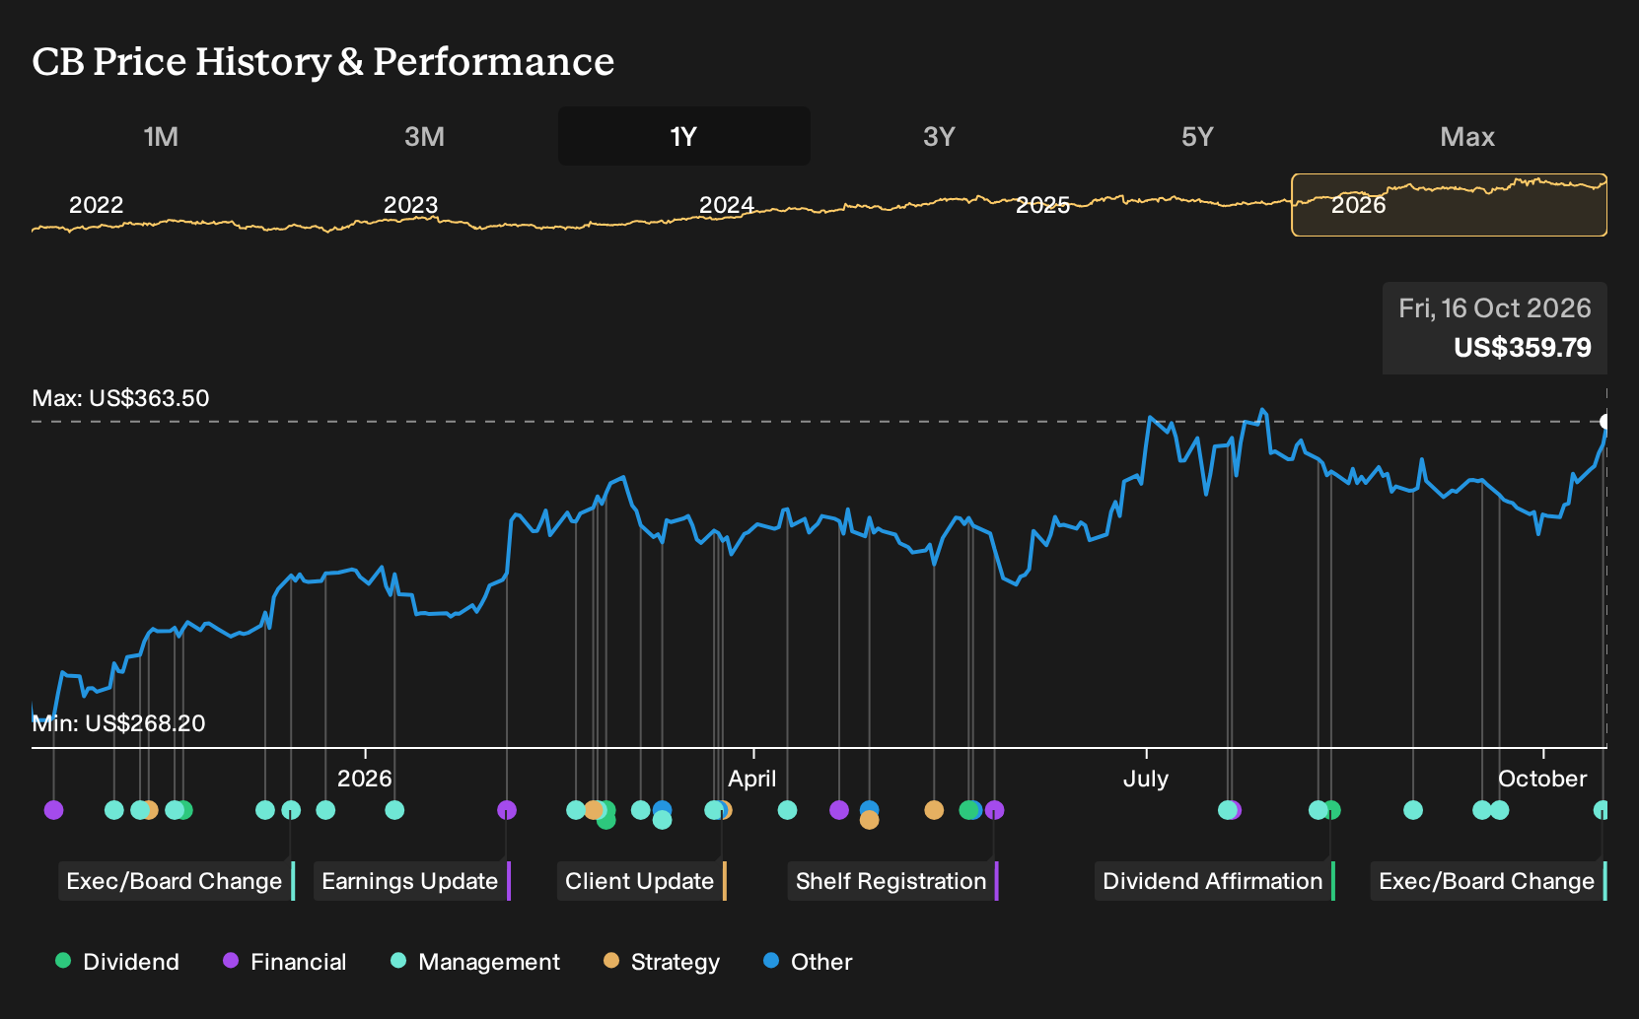Click the purple Financial marker above Shelf Registration
The height and width of the screenshot is (1019, 1639).
(995, 810)
